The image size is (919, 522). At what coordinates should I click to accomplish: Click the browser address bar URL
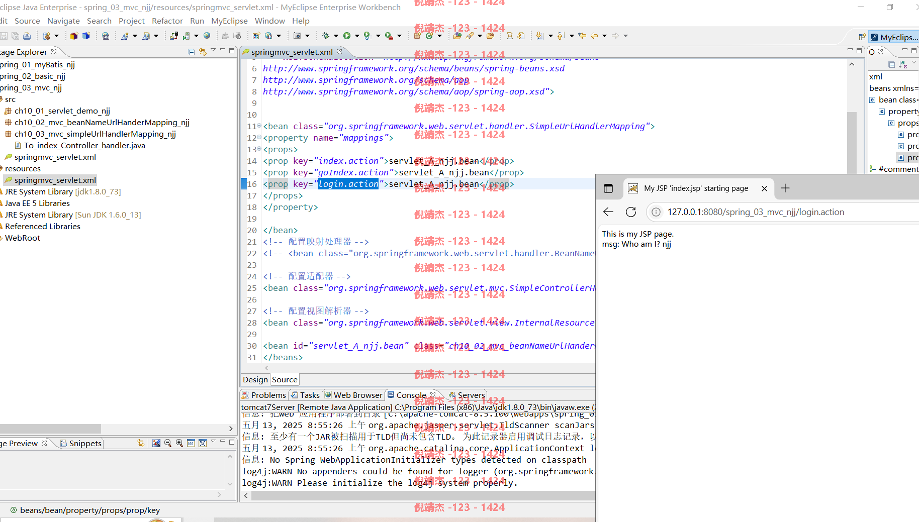click(756, 212)
